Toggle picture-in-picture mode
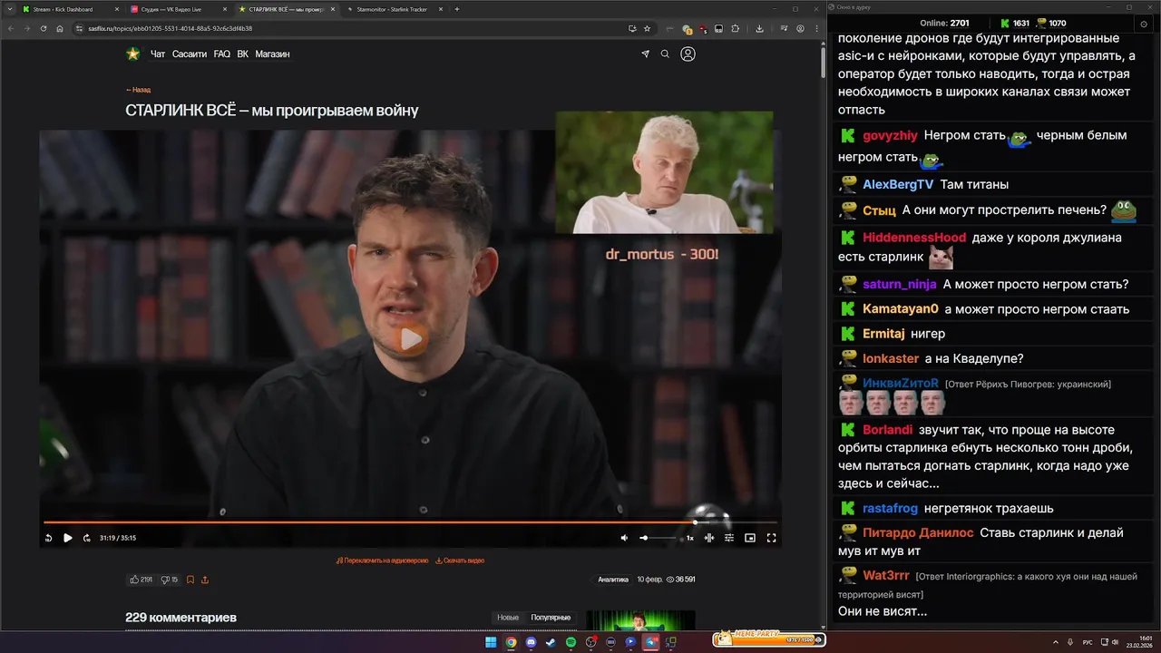The width and height of the screenshot is (1161, 653). 750,538
